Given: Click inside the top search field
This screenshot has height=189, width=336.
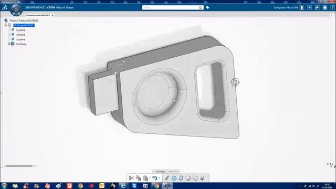Looking at the screenshot, I should point(170,7).
